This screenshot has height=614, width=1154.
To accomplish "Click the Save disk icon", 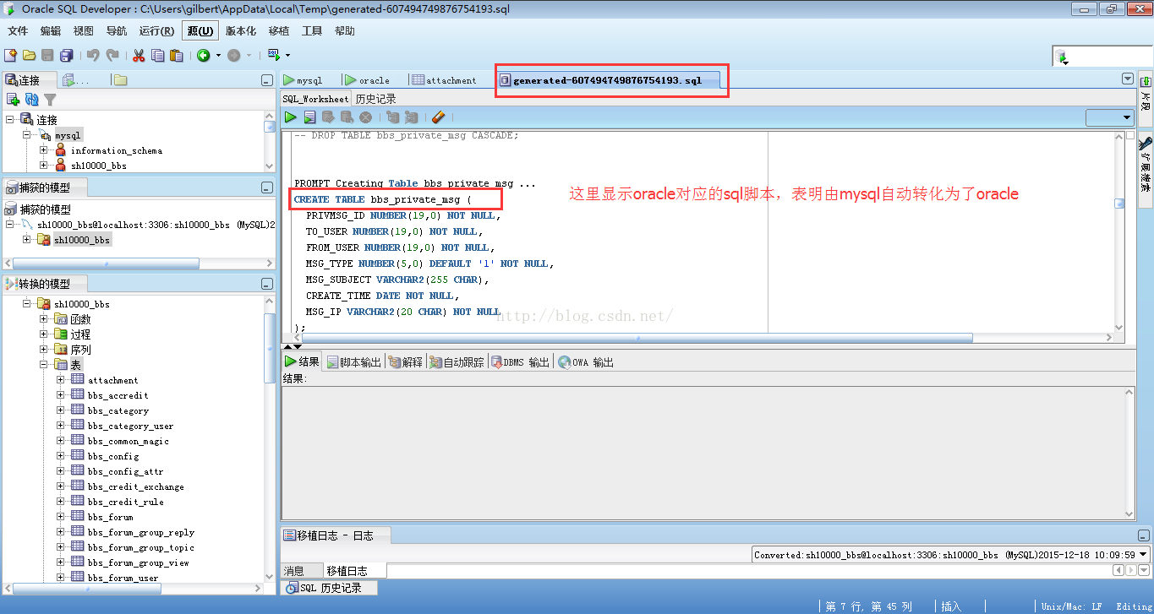I will 47,55.
